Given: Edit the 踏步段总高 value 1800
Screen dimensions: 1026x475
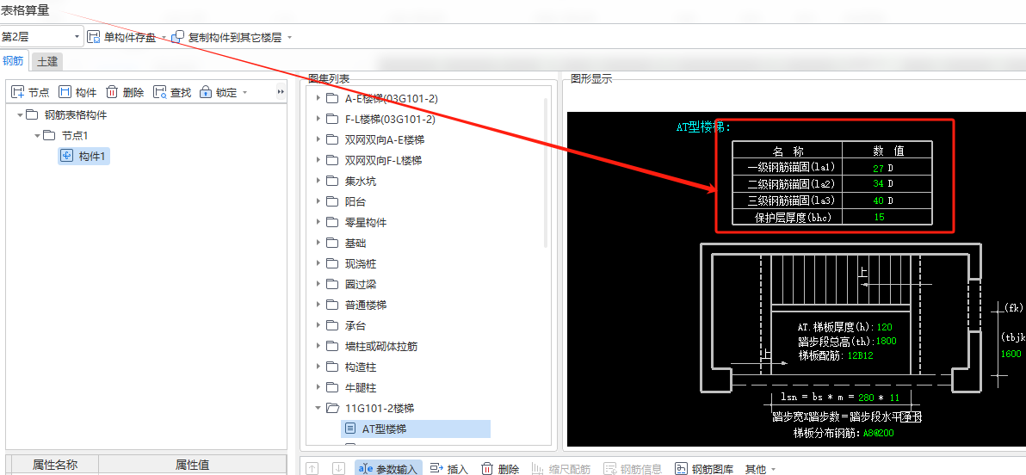Looking at the screenshot, I should click(886, 342).
